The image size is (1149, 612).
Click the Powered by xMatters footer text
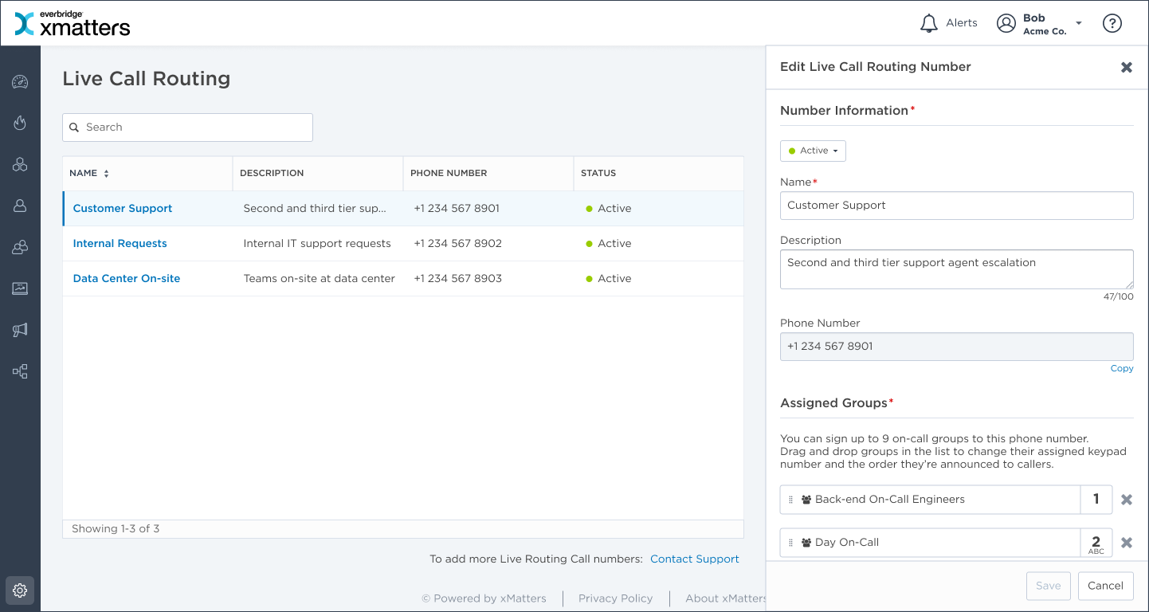[484, 598]
